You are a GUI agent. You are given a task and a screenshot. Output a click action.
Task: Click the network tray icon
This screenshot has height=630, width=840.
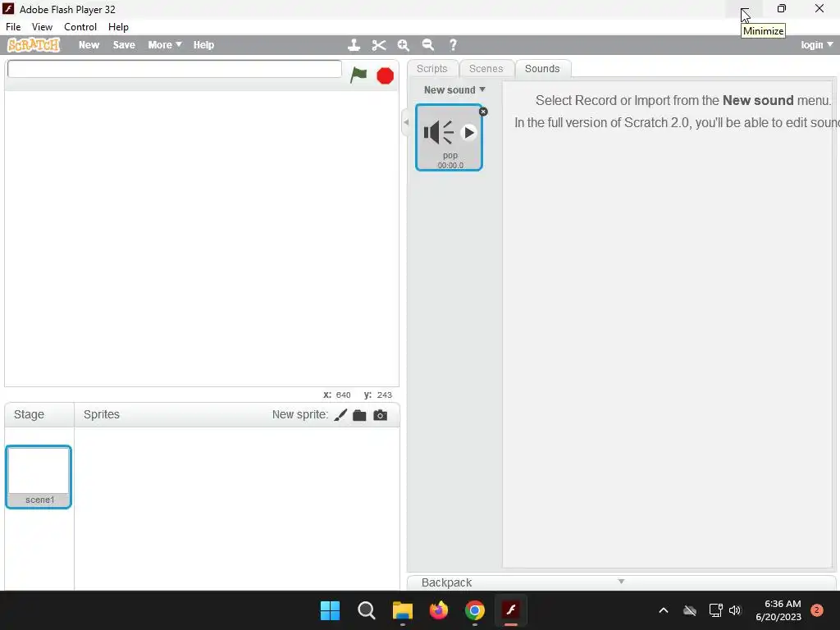point(715,610)
